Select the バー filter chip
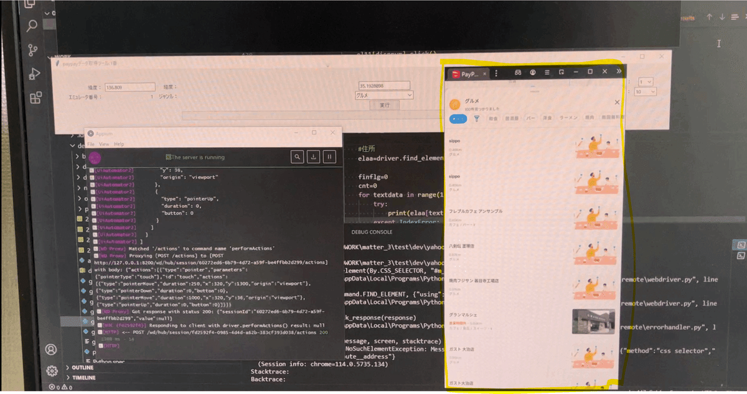The image size is (747, 394). click(531, 117)
